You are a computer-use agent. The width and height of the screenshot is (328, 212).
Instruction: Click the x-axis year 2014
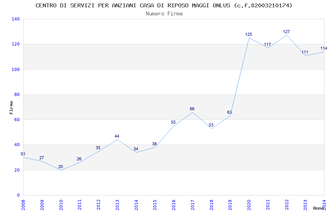(136, 205)
